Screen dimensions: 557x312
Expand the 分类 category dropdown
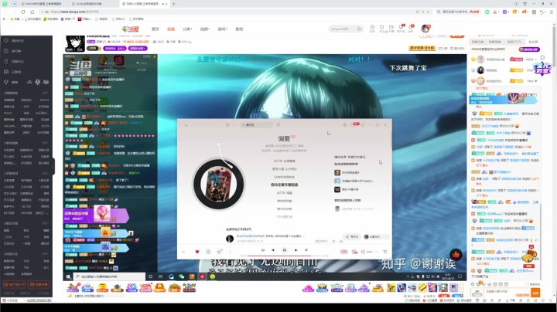tap(187, 29)
